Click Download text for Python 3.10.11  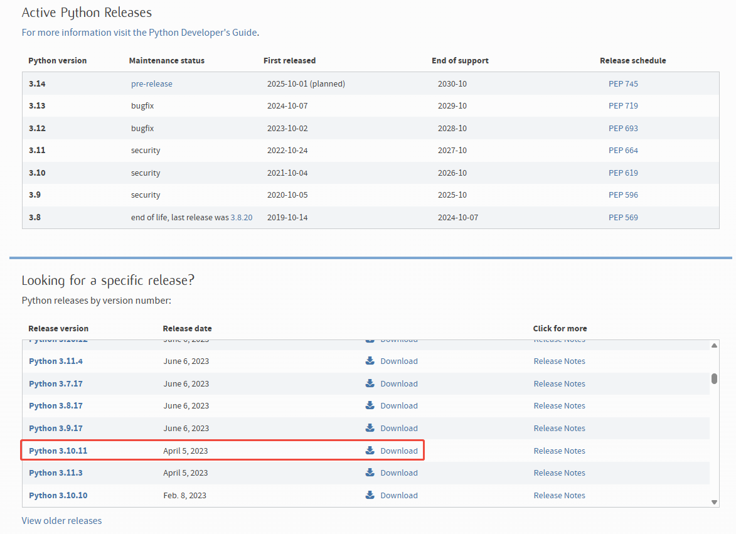tap(399, 451)
